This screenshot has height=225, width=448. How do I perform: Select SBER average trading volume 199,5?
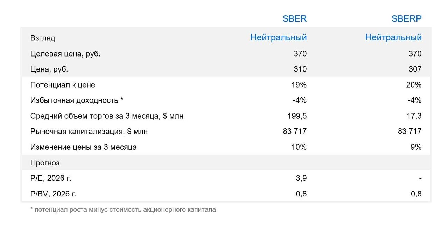pos(297,116)
